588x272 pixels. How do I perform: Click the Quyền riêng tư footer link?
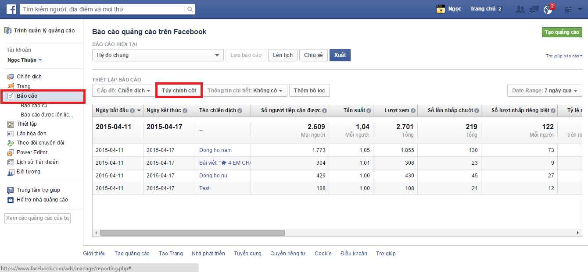tap(288, 254)
